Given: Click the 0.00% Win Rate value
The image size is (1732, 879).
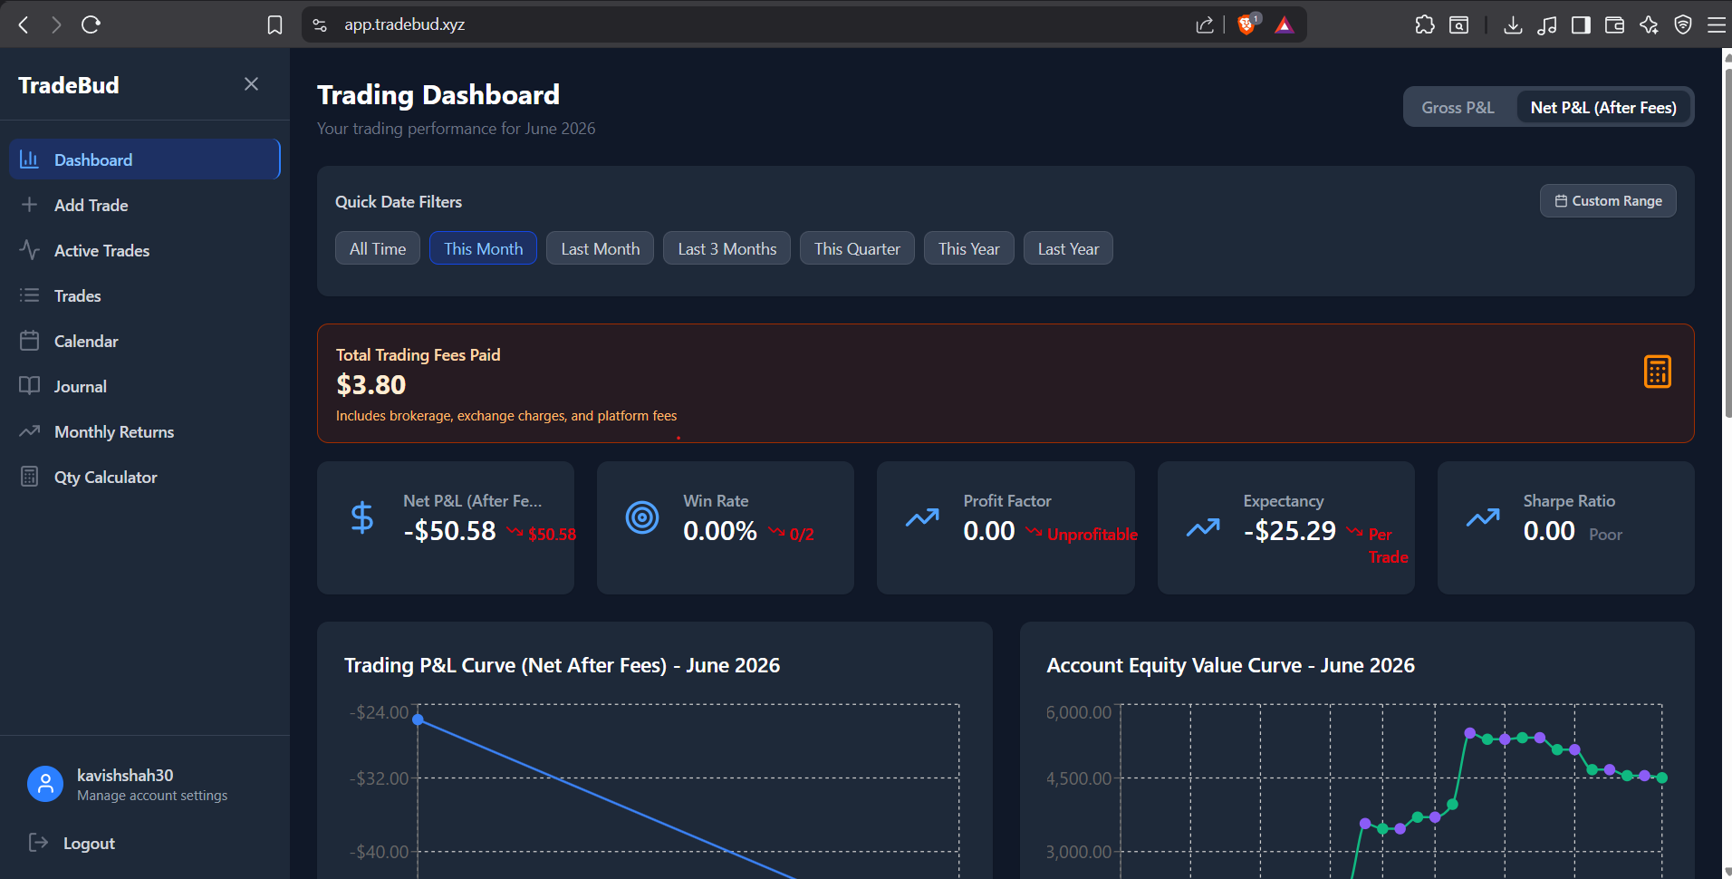Looking at the screenshot, I should pos(720,531).
